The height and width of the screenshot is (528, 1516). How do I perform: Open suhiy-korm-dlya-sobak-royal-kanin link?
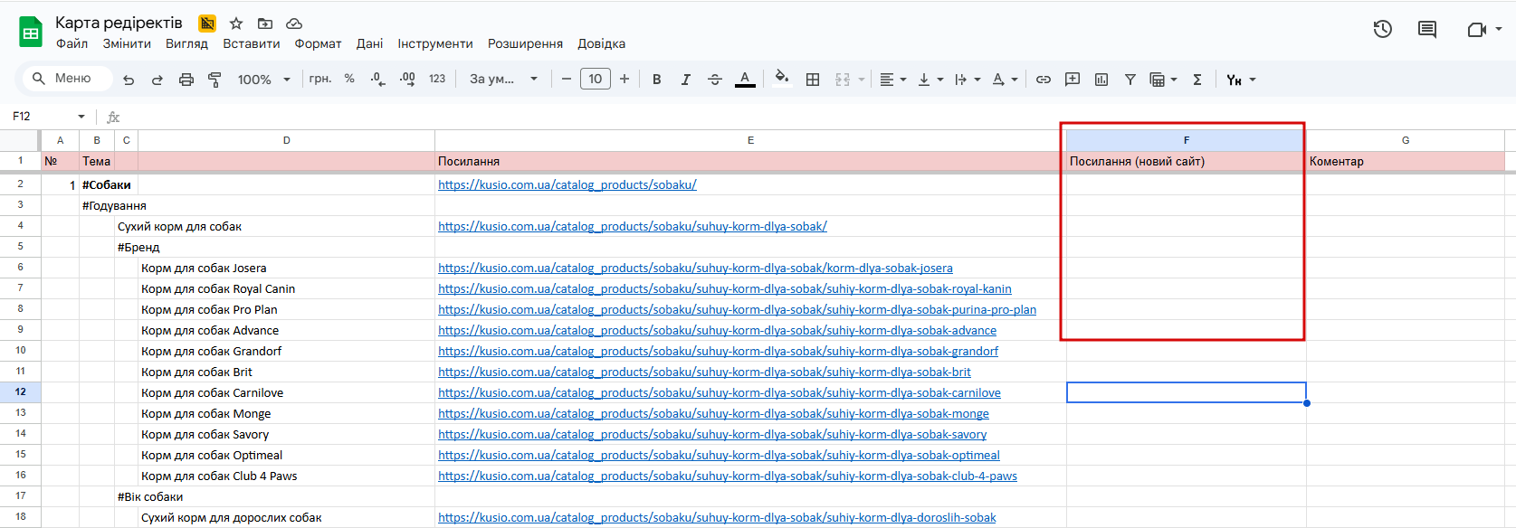(725, 288)
